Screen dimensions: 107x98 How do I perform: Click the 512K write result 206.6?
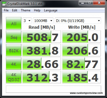click(82, 50)
